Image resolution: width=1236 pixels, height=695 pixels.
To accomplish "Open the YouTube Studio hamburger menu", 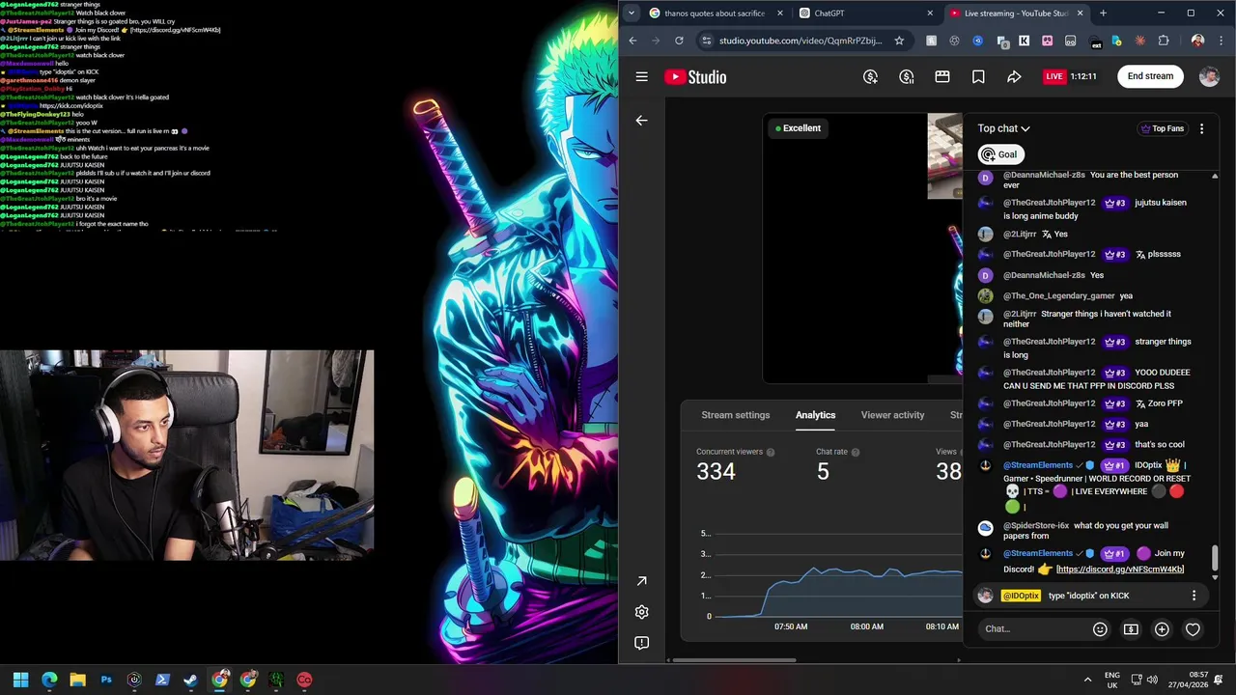I will [x=641, y=76].
